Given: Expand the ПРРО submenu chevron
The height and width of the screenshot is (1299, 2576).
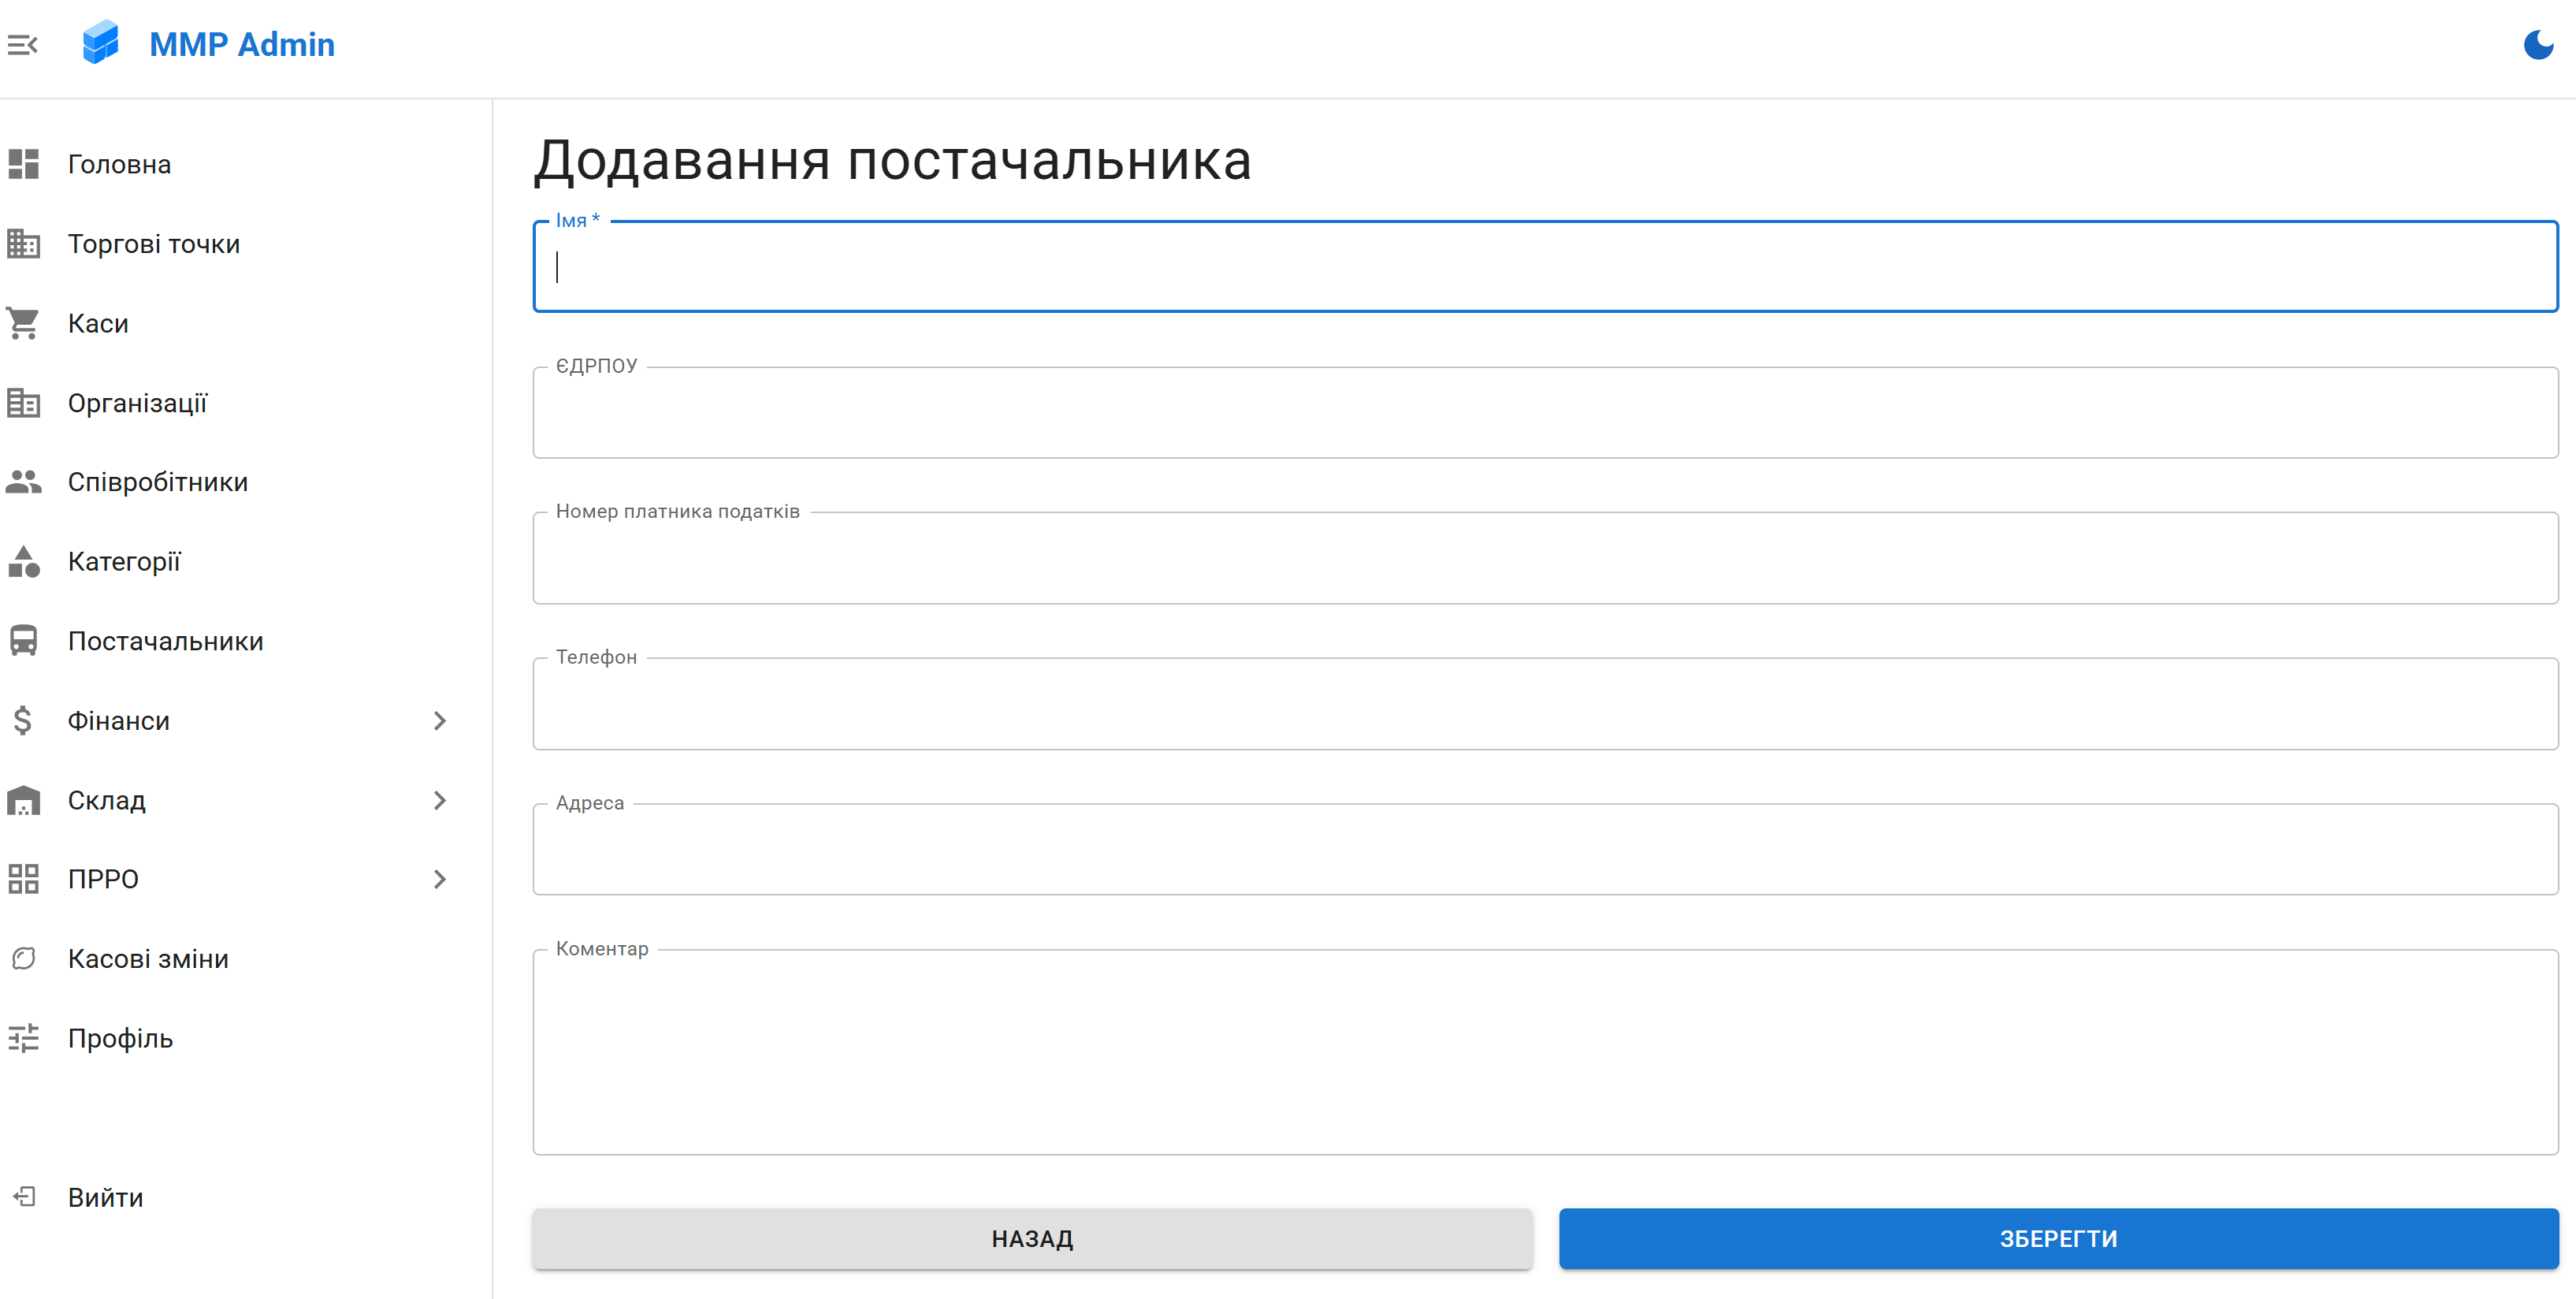Looking at the screenshot, I should (x=439, y=879).
